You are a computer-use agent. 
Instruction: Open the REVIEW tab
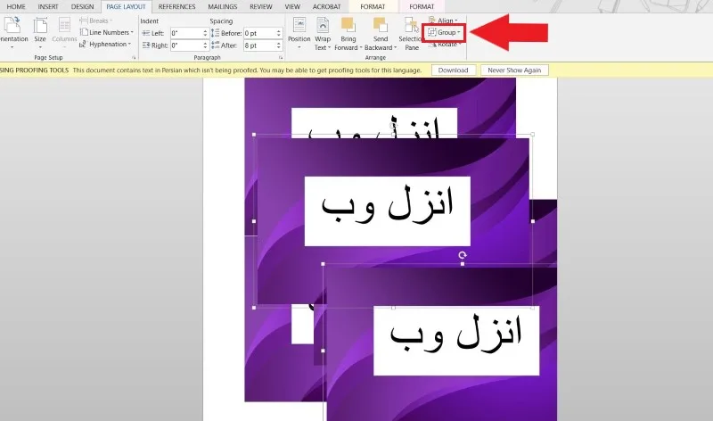coord(261,6)
